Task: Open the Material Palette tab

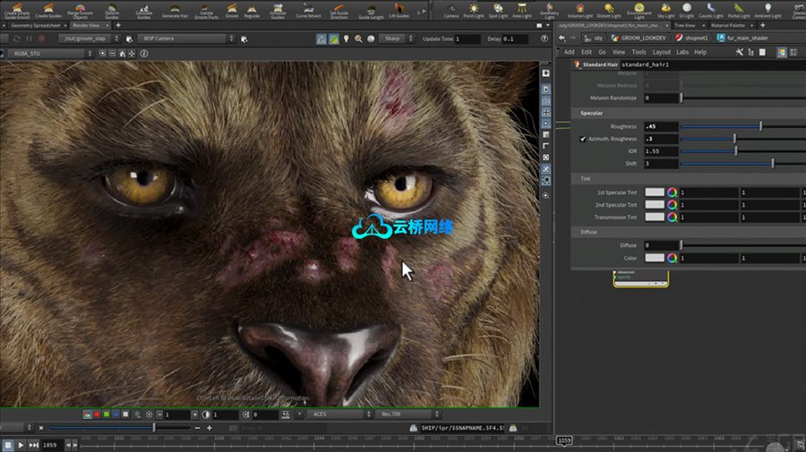Action: pos(727,26)
